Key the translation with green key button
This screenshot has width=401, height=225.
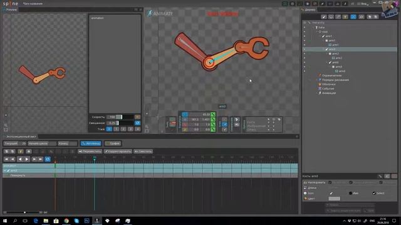point(213,119)
